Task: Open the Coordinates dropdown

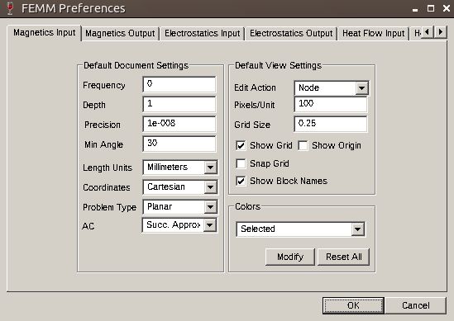Action: click(x=210, y=187)
